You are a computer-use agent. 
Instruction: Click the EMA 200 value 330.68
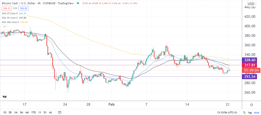tap(24, 22)
